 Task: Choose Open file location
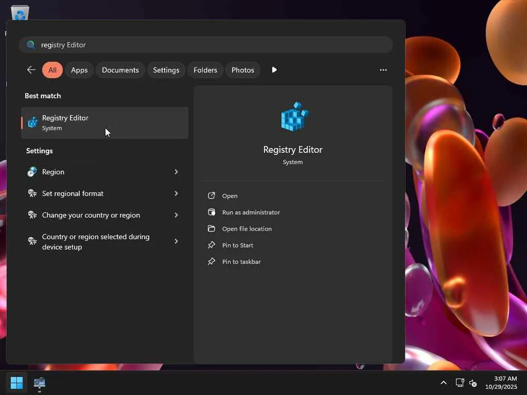pos(247,229)
